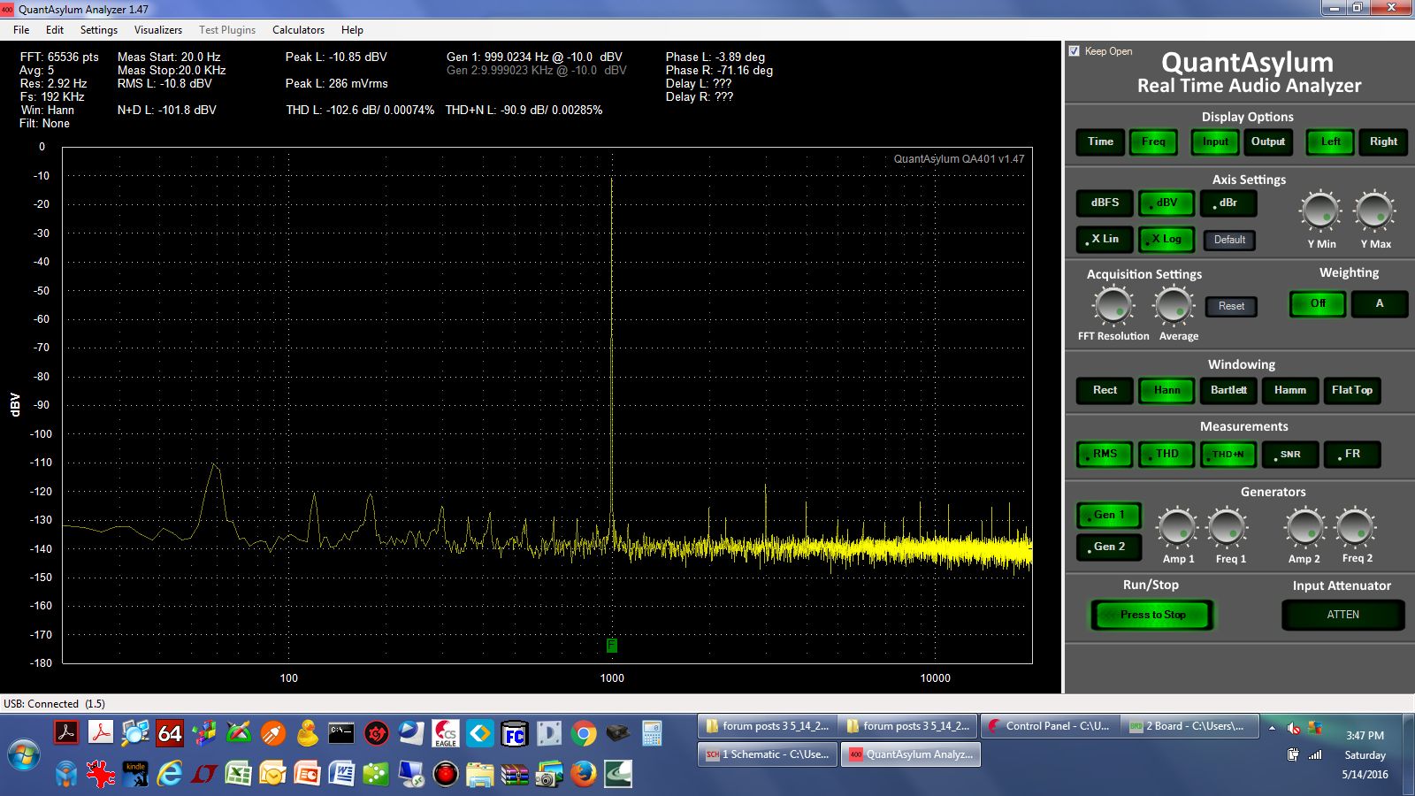Image resolution: width=1415 pixels, height=796 pixels.
Task: Click the Default axis button
Action: [x=1229, y=240]
